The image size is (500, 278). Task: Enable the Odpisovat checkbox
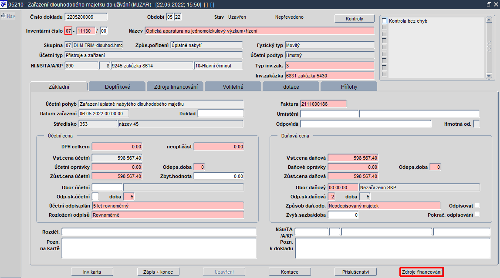coord(477,205)
